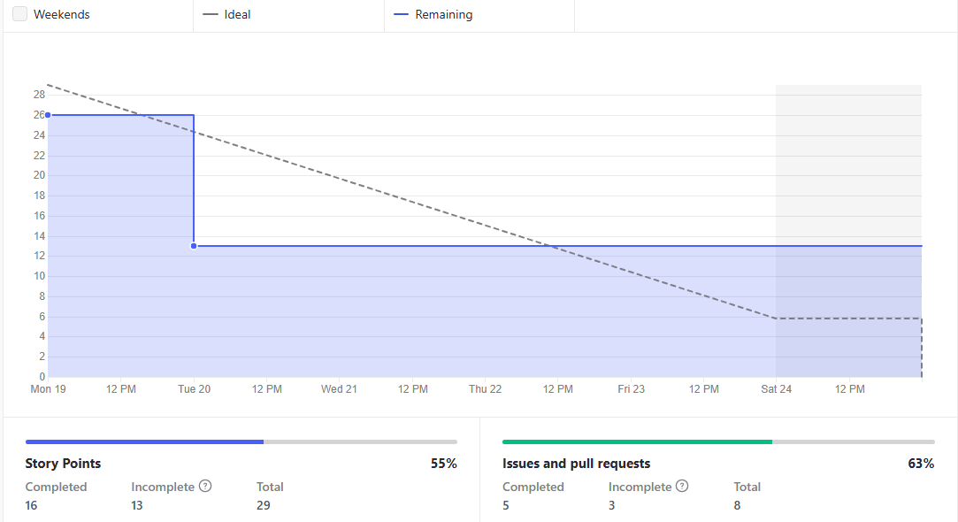Click the Sat 24 date label
Image resolution: width=958 pixels, height=522 pixels.
[x=777, y=389]
